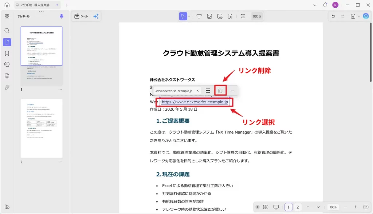
Task: Open the link properties lines icon
Action: click(x=208, y=91)
